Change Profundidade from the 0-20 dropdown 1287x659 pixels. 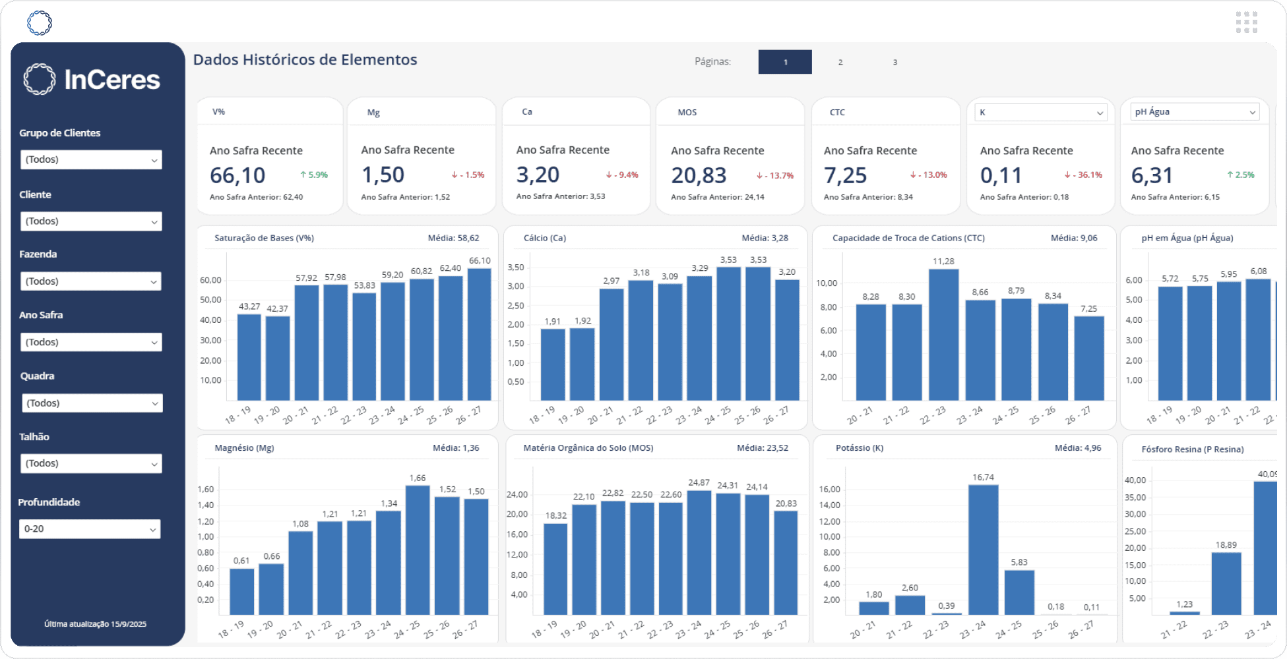coord(90,529)
